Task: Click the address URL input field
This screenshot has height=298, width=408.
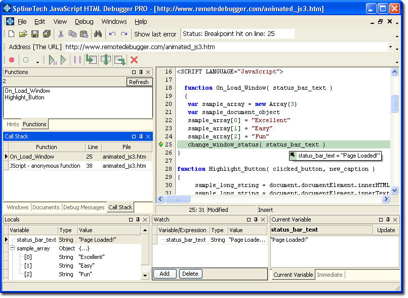Action: (x=225, y=47)
